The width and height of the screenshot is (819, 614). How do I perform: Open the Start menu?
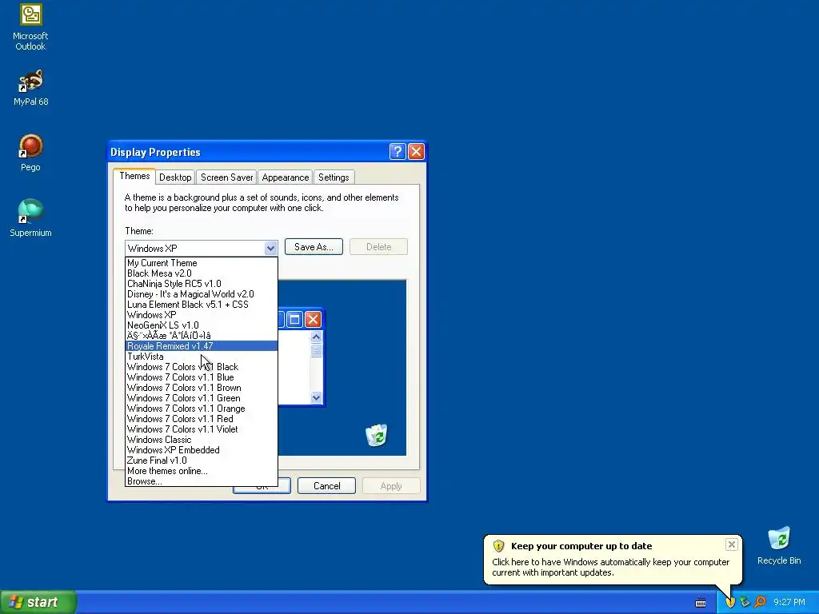pyautogui.click(x=38, y=602)
